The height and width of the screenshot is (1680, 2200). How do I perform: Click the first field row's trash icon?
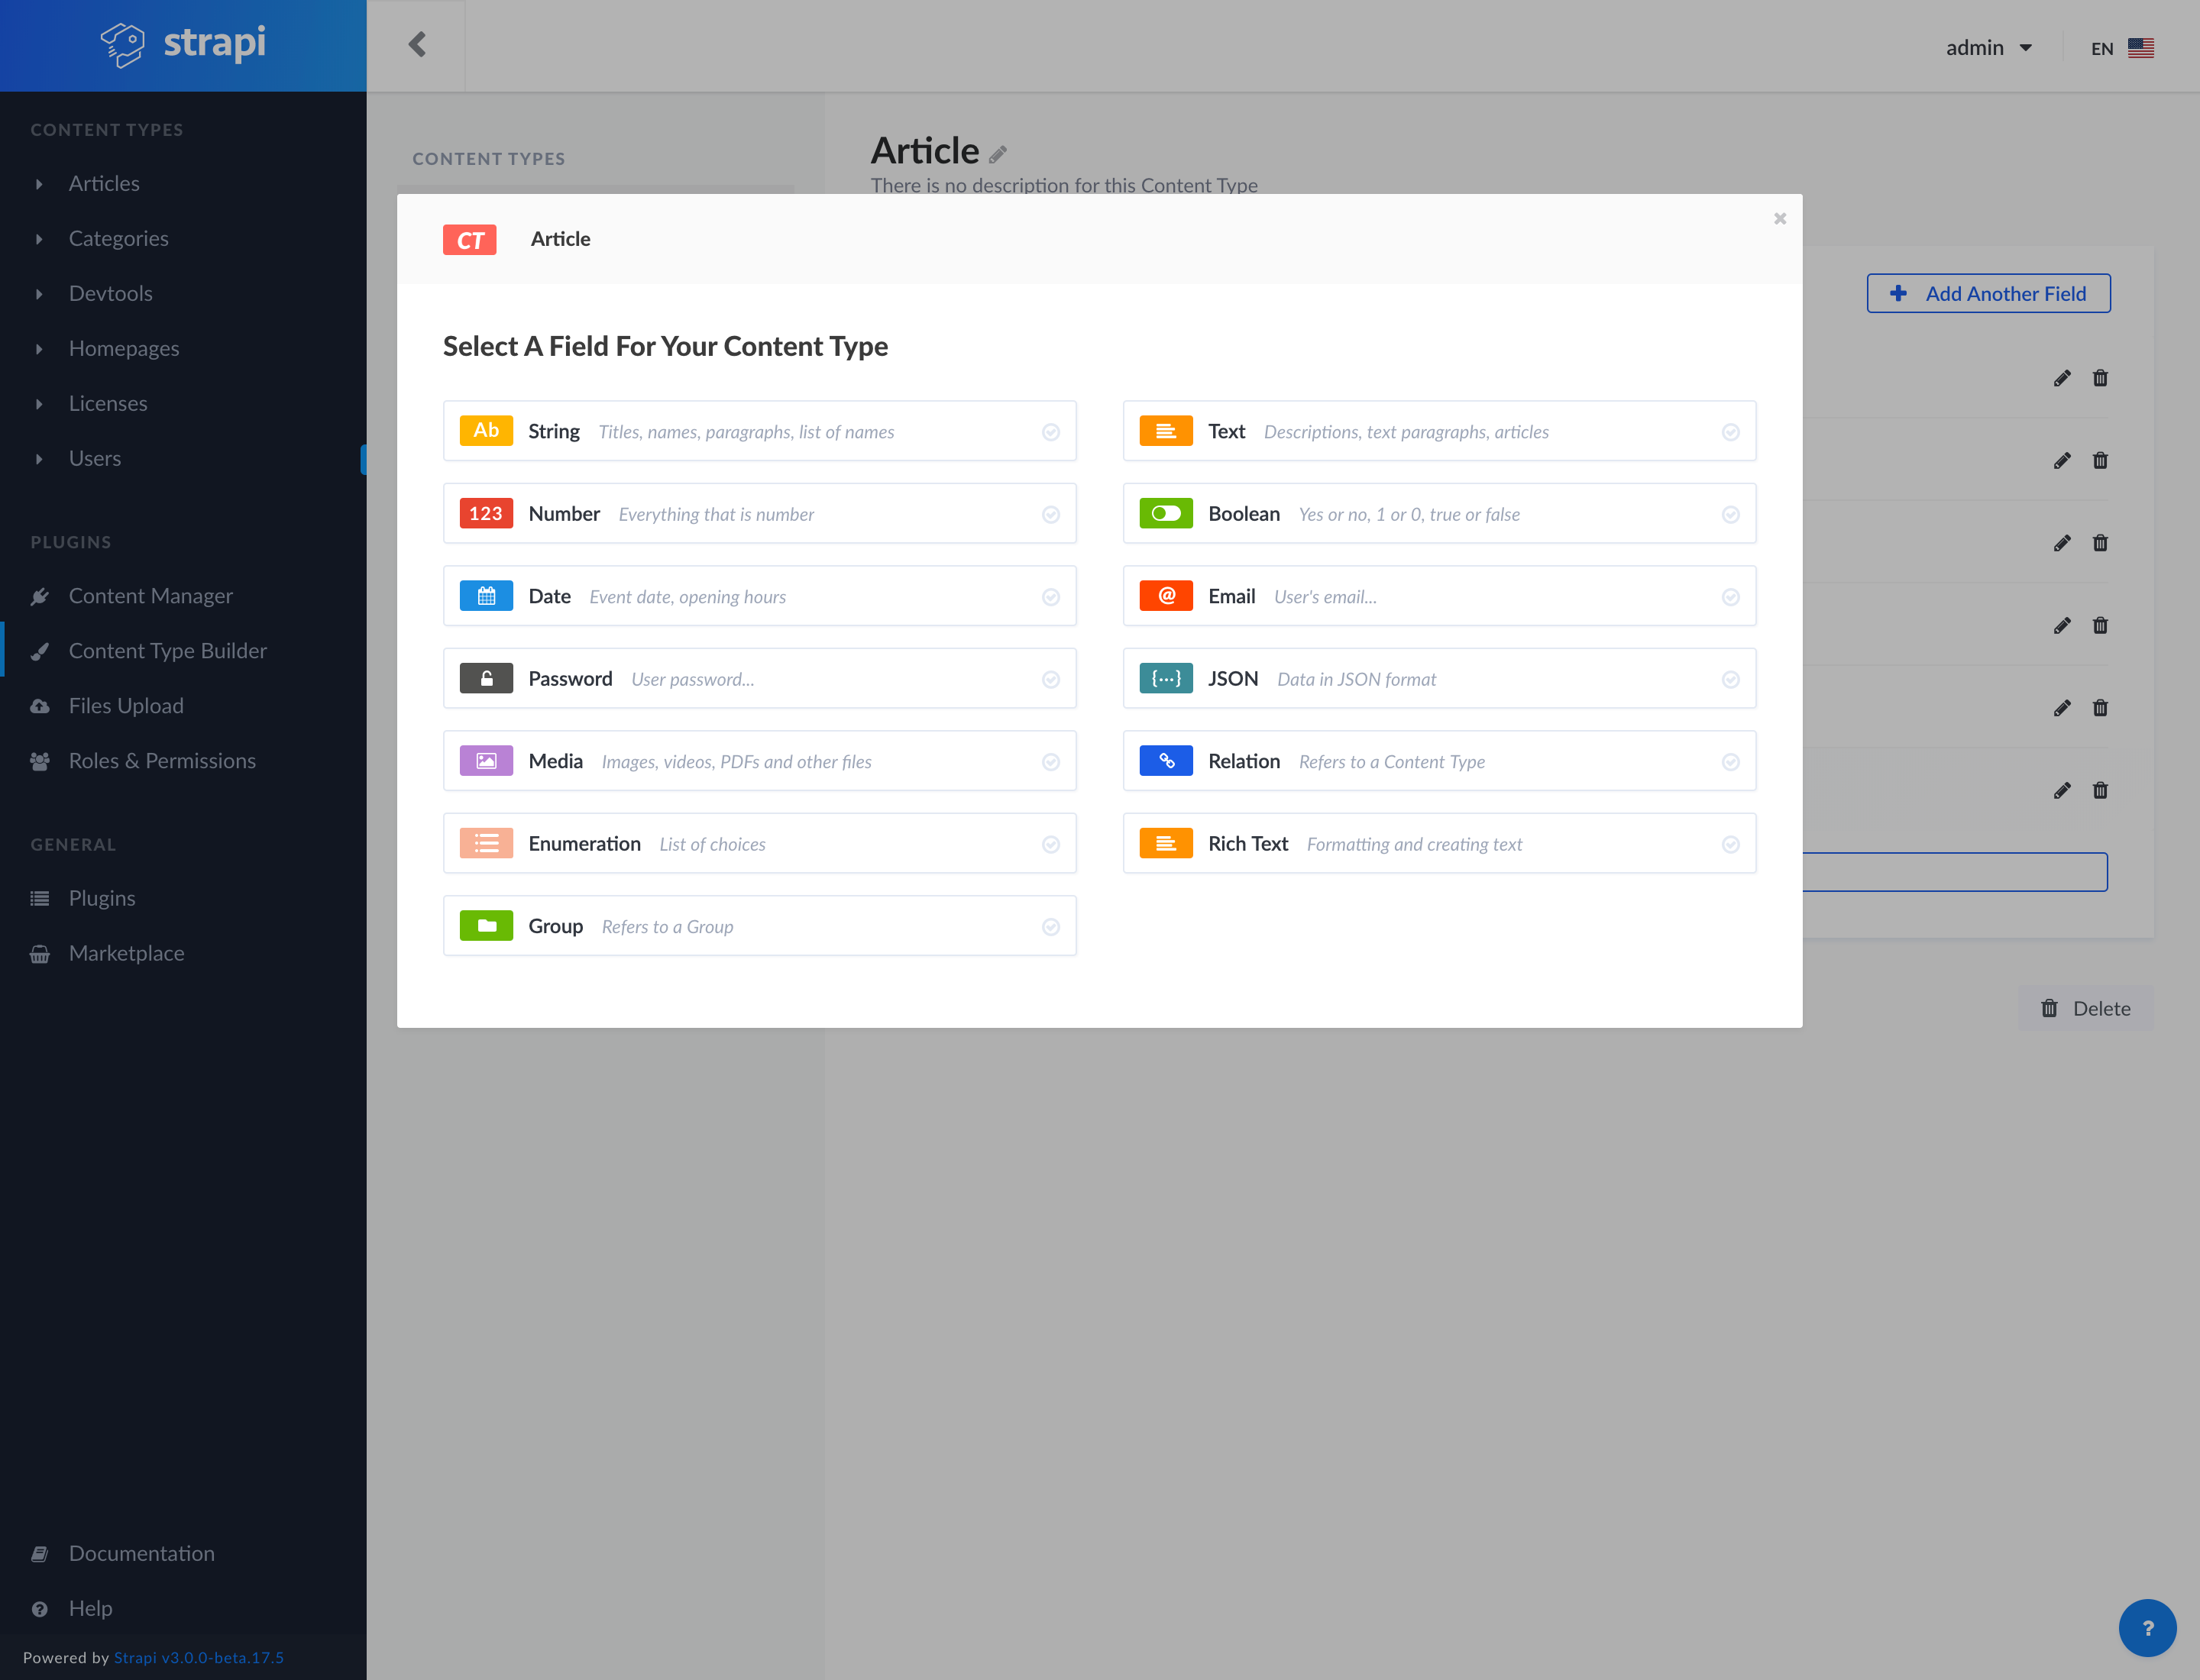[2100, 378]
